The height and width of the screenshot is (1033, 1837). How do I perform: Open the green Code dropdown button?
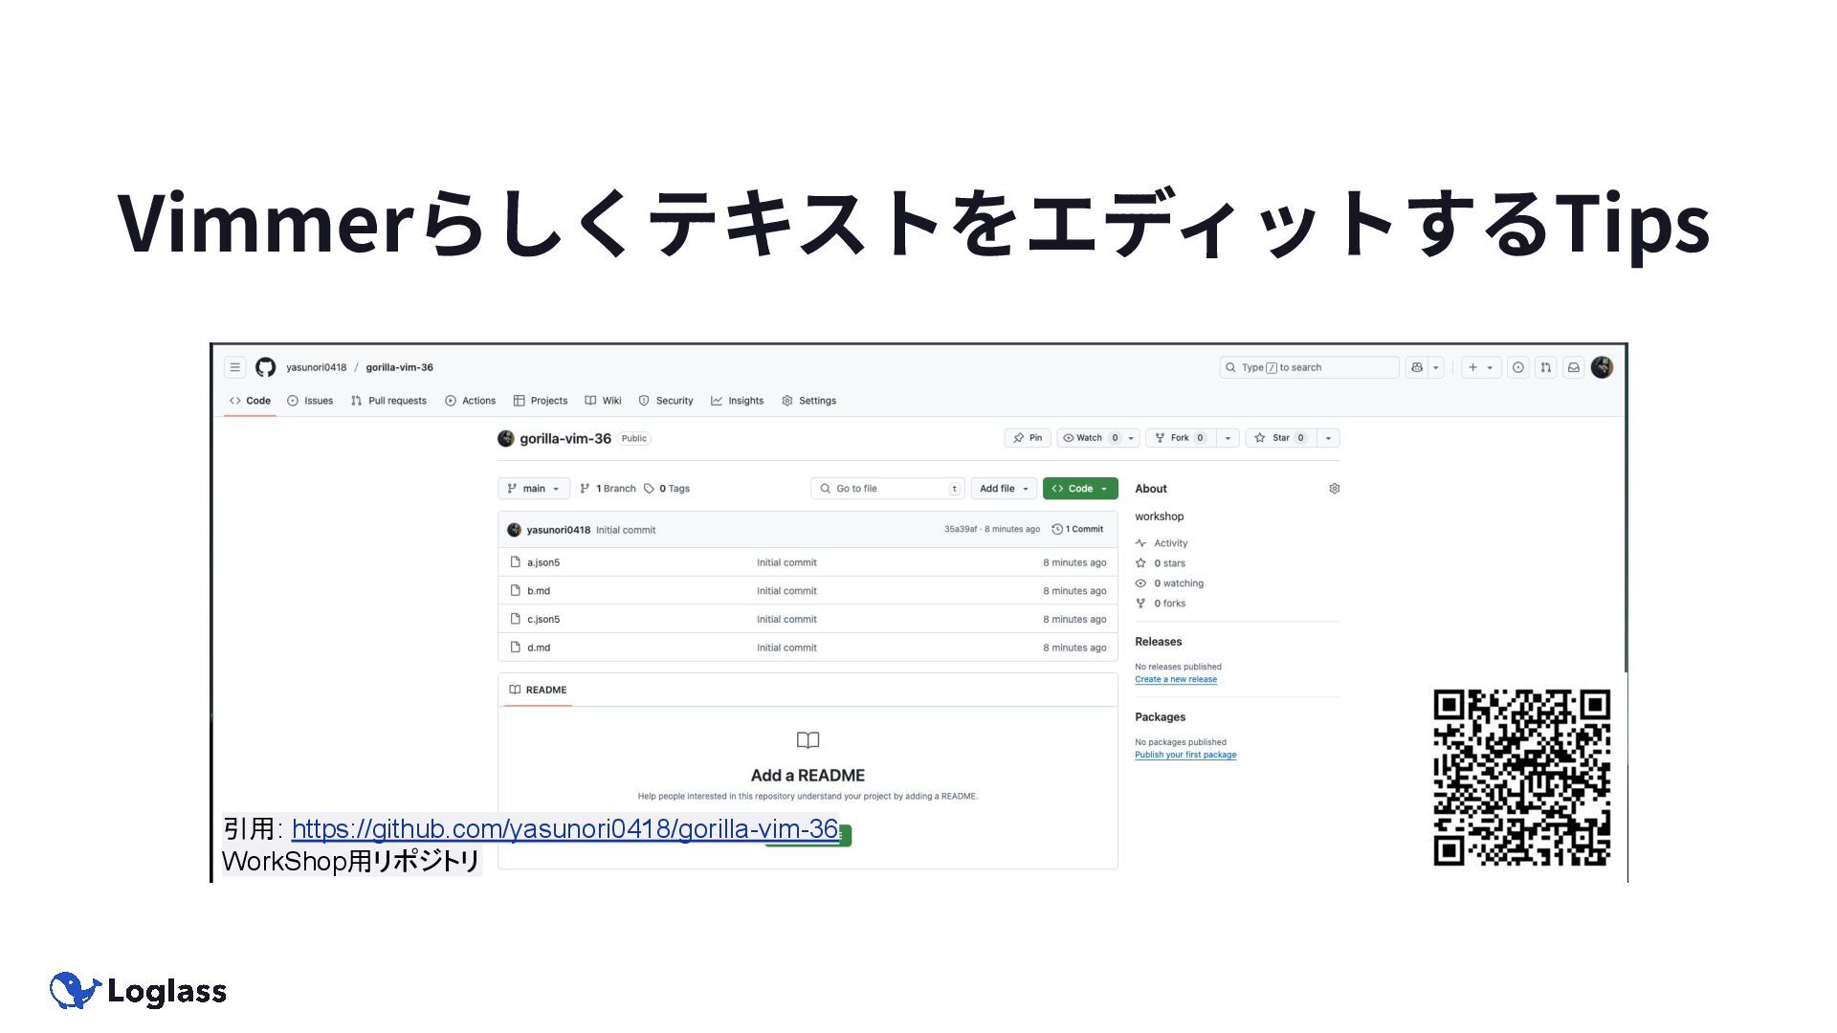1080,489
